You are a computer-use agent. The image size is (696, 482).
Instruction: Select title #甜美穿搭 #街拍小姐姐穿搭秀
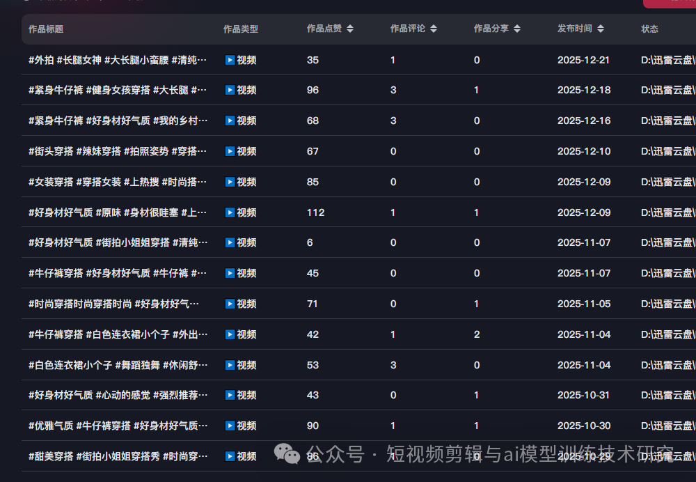[118, 456]
